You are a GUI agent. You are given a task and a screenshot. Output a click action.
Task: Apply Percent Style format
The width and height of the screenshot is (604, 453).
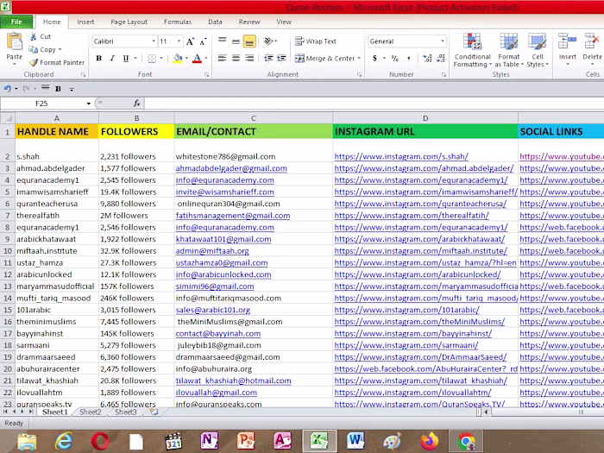coord(395,58)
